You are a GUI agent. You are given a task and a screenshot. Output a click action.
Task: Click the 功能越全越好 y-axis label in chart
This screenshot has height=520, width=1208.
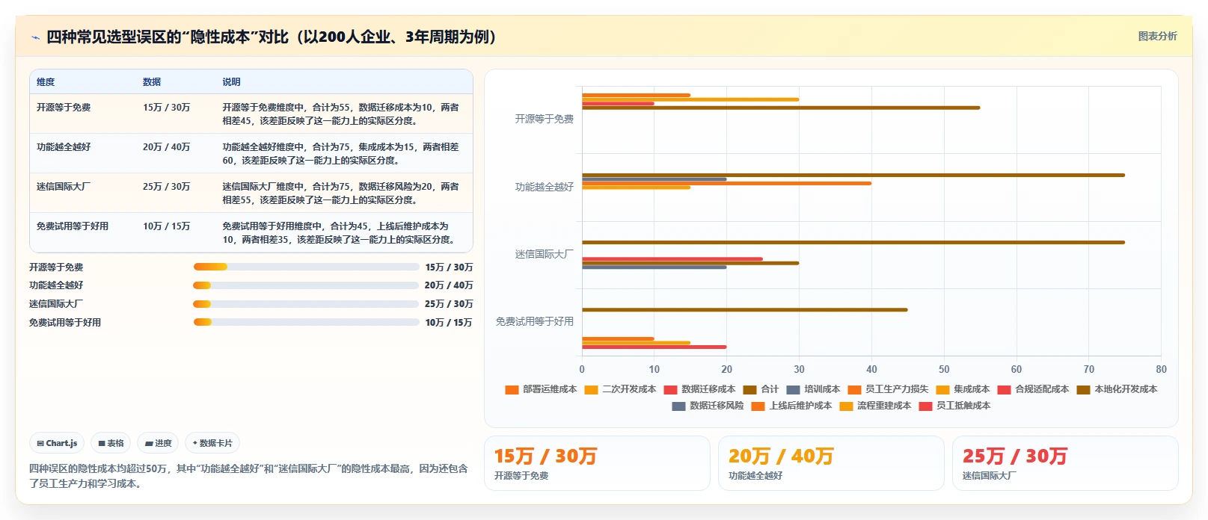coord(544,187)
